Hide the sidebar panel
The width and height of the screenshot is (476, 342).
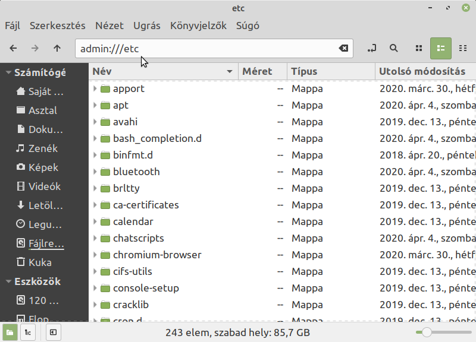click(53, 332)
